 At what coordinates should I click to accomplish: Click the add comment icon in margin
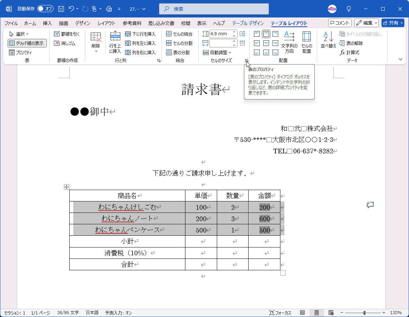(x=370, y=205)
